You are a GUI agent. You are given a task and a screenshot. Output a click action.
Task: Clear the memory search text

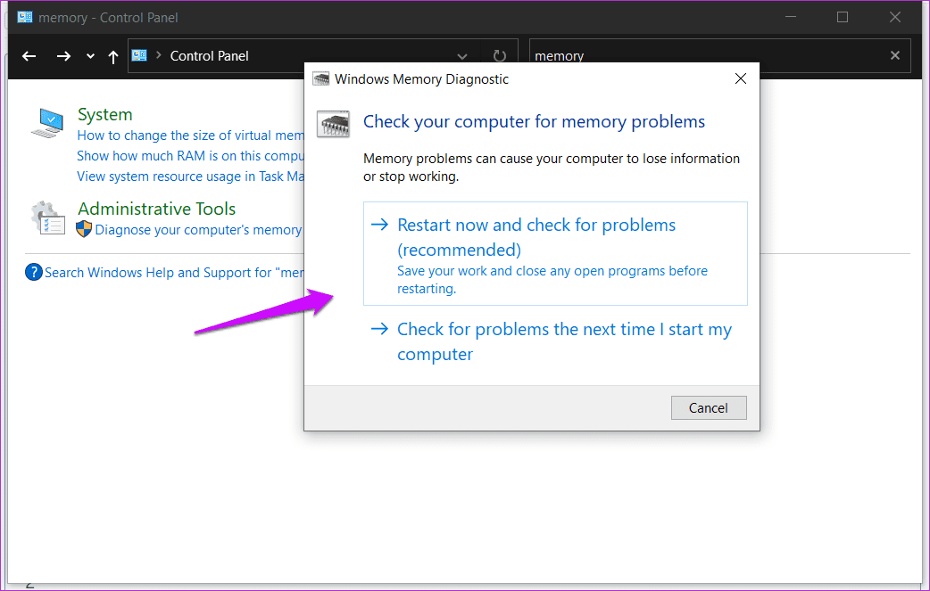(x=895, y=55)
